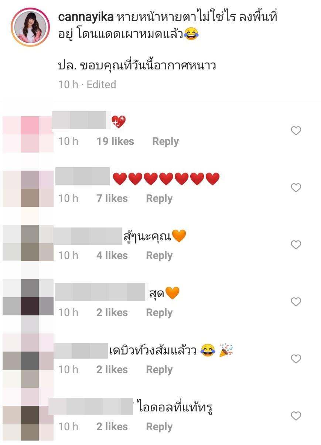Like the เดบิวท์วงส้มแล้วว comment

click(x=296, y=359)
